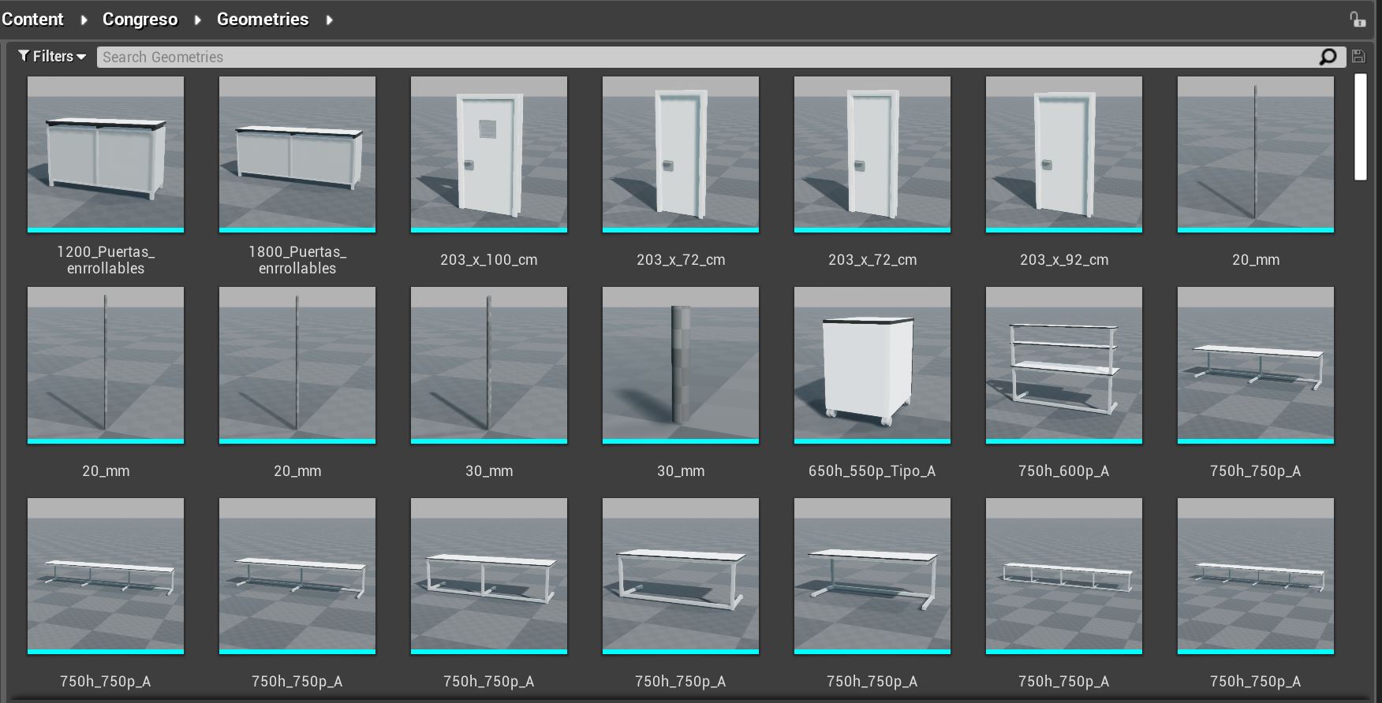
Task: Click the magnifier search icon
Action: coord(1328,57)
